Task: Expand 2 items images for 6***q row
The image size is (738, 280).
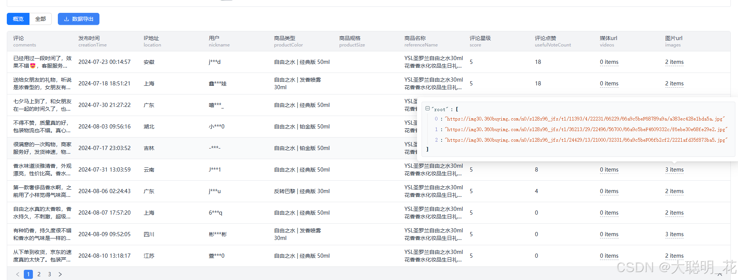Action: pos(674,213)
